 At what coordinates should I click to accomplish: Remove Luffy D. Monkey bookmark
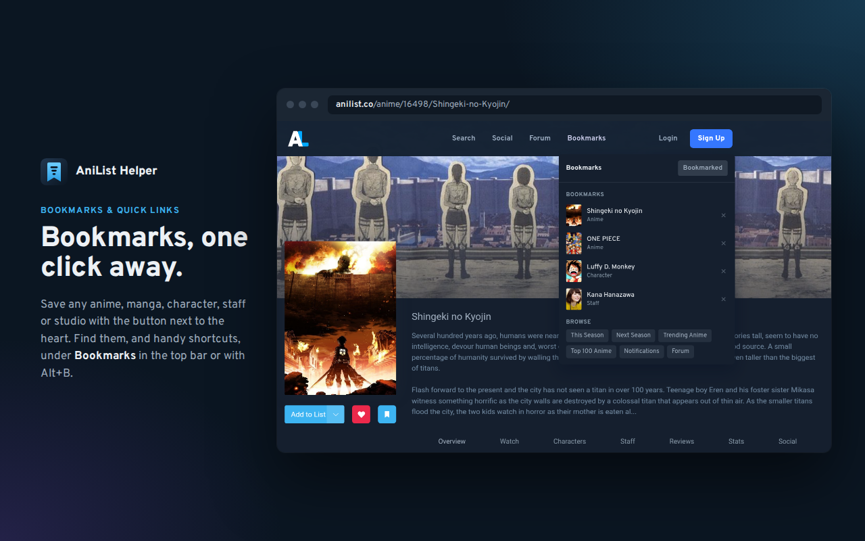(x=723, y=271)
